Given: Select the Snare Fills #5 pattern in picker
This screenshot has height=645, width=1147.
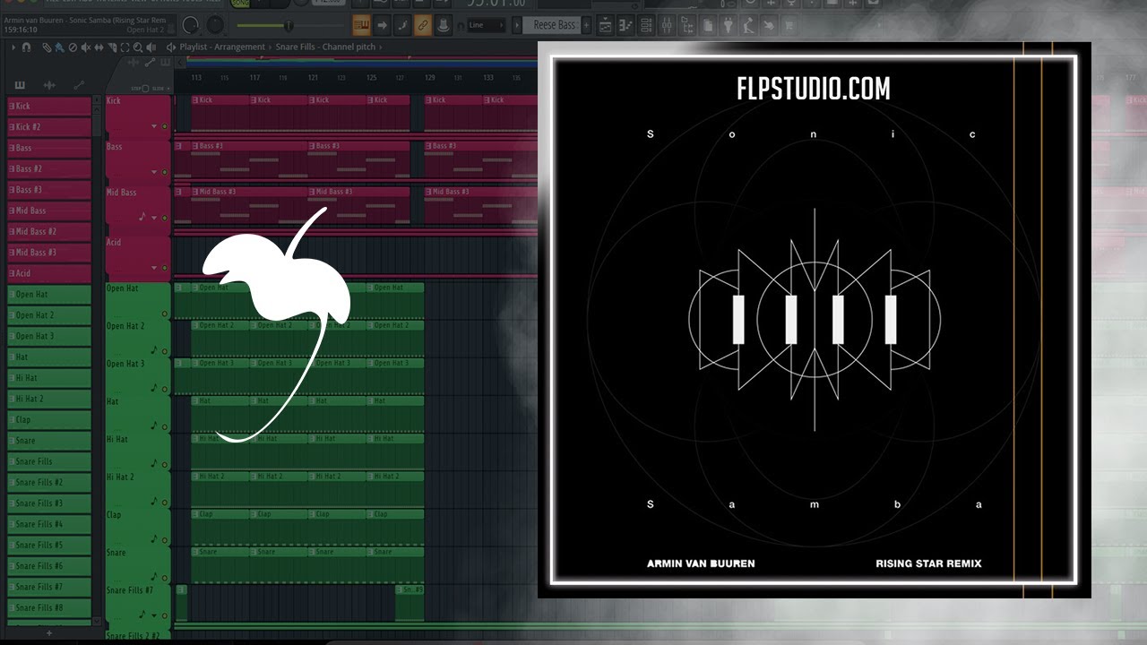Looking at the screenshot, I should [49, 545].
